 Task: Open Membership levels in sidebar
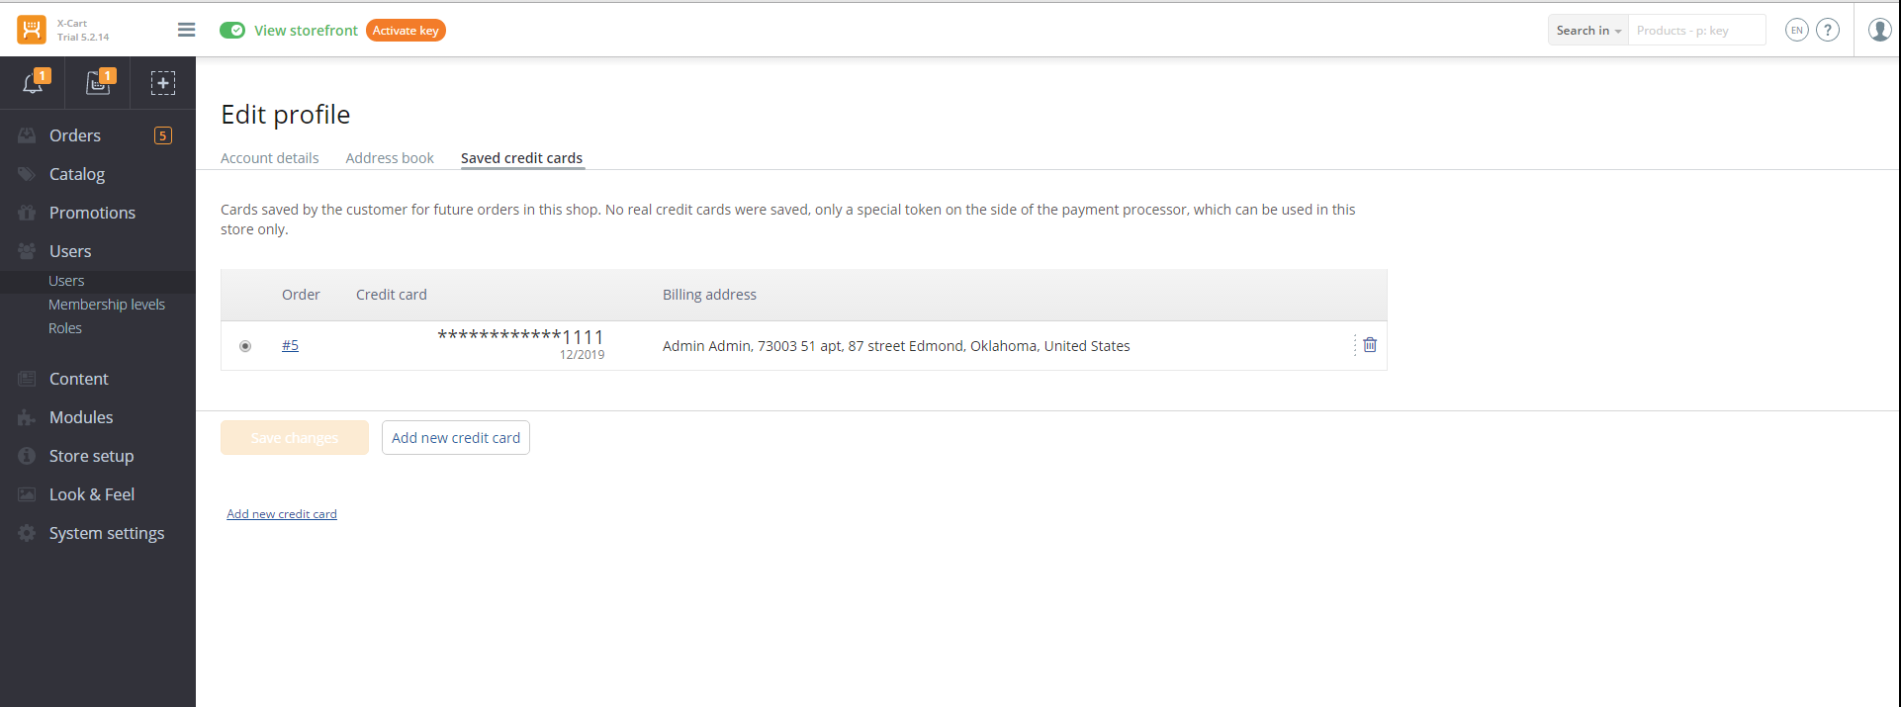coord(107,305)
